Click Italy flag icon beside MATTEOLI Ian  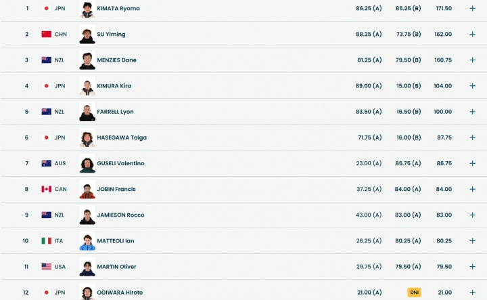point(46,240)
